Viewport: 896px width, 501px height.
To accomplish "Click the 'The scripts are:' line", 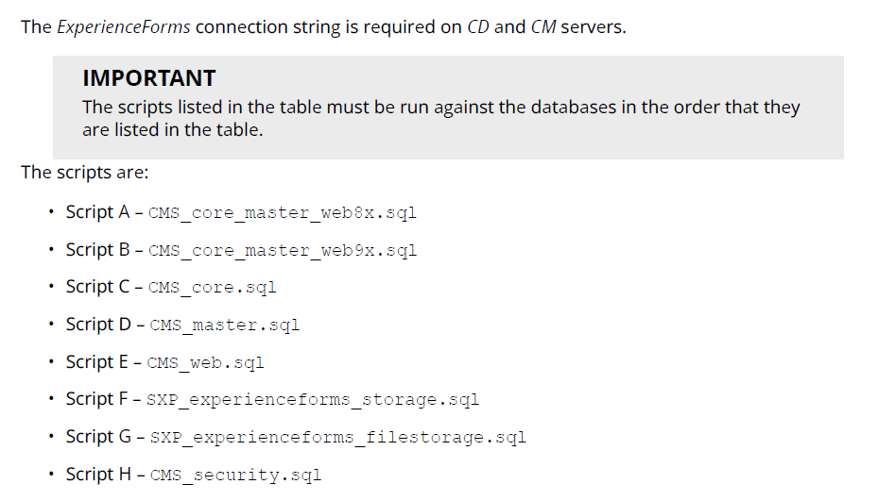I will pos(85,173).
